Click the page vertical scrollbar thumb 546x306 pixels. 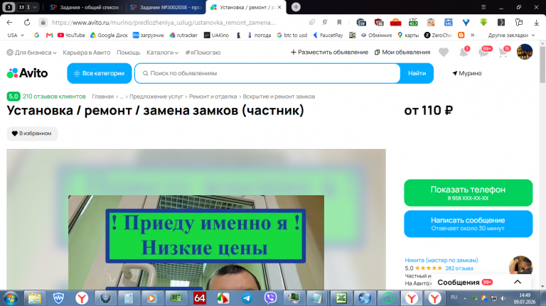pyautogui.click(x=542, y=65)
